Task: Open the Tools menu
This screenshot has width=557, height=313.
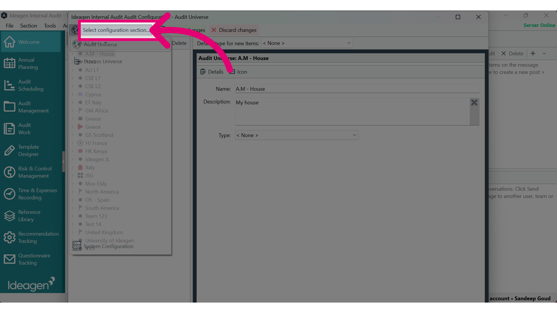Action: pos(50,26)
